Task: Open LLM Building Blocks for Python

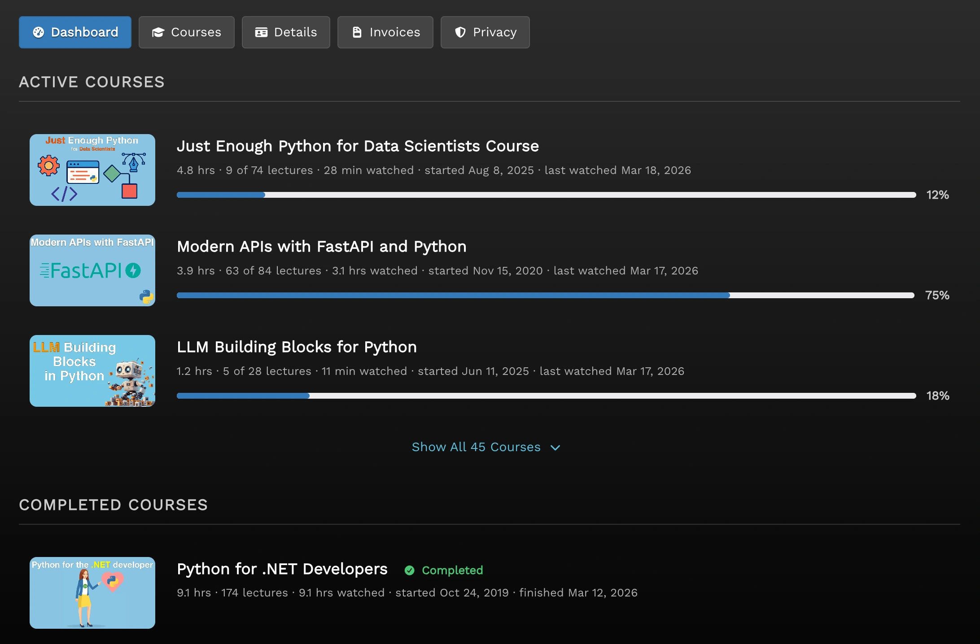Action: (x=297, y=347)
